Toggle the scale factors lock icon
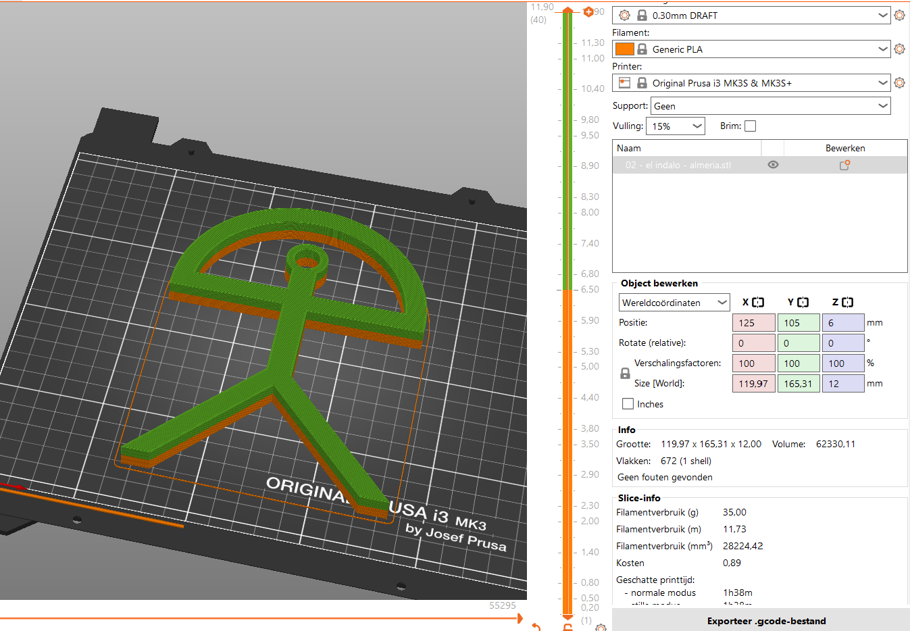Viewport: 910px width, 631px height. tap(625, 374)
